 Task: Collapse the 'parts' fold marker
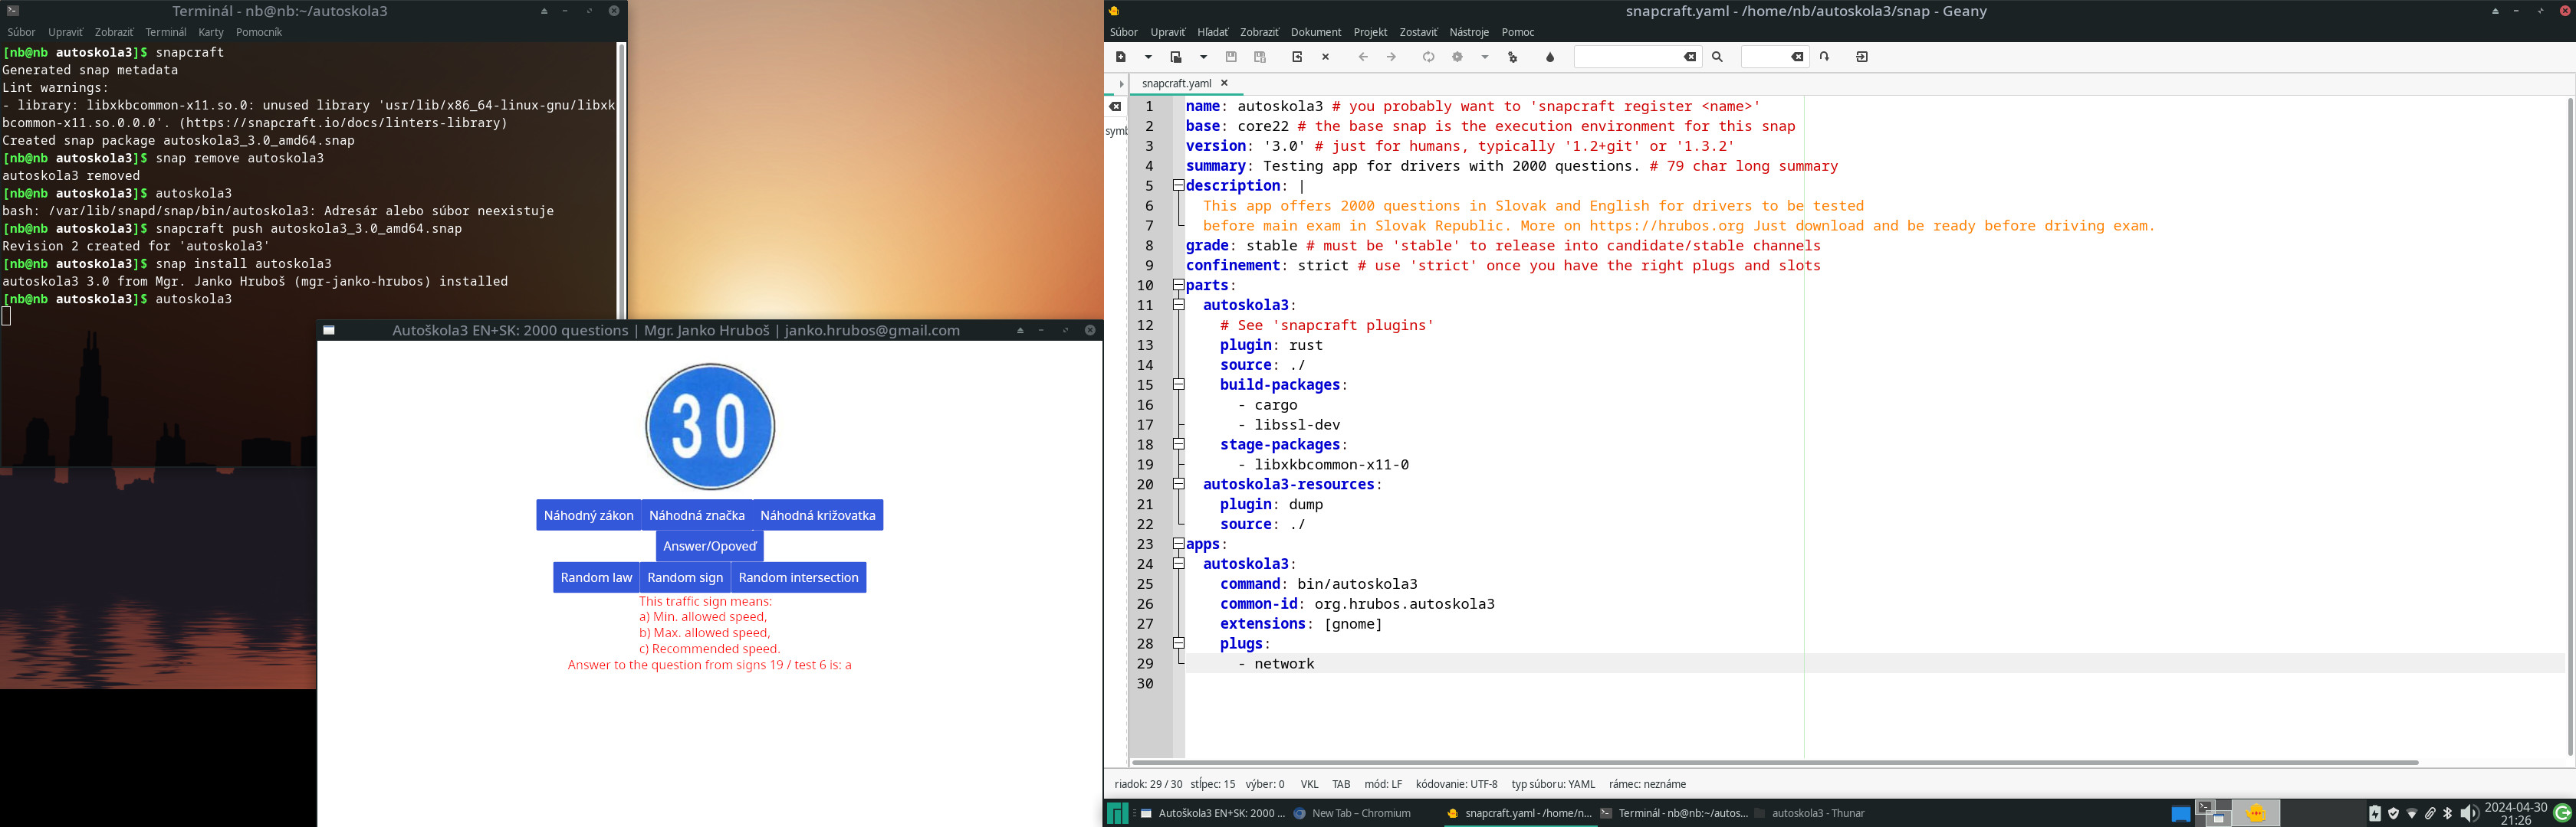[x=1178, y=285]
